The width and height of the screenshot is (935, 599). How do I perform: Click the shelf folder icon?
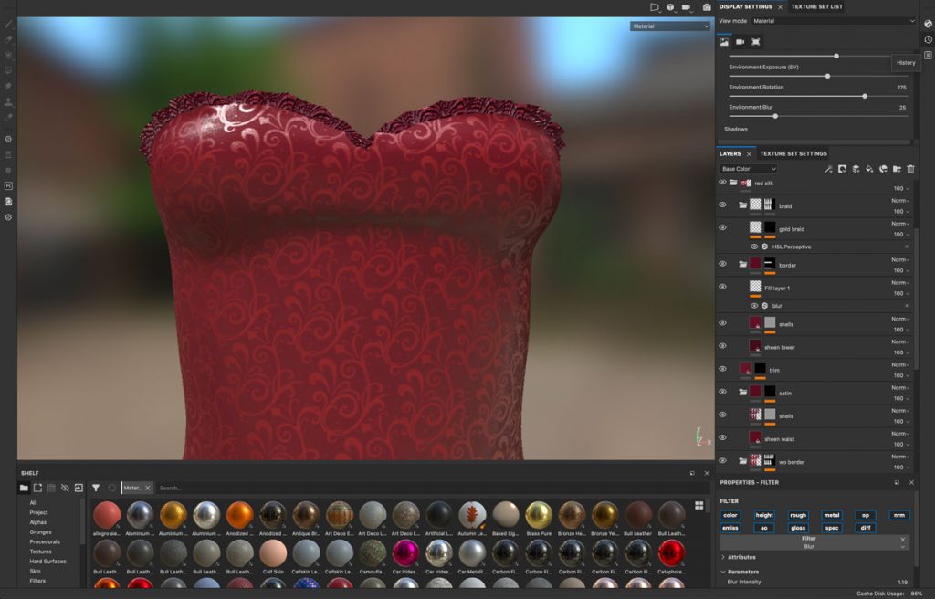pos(24,488)
